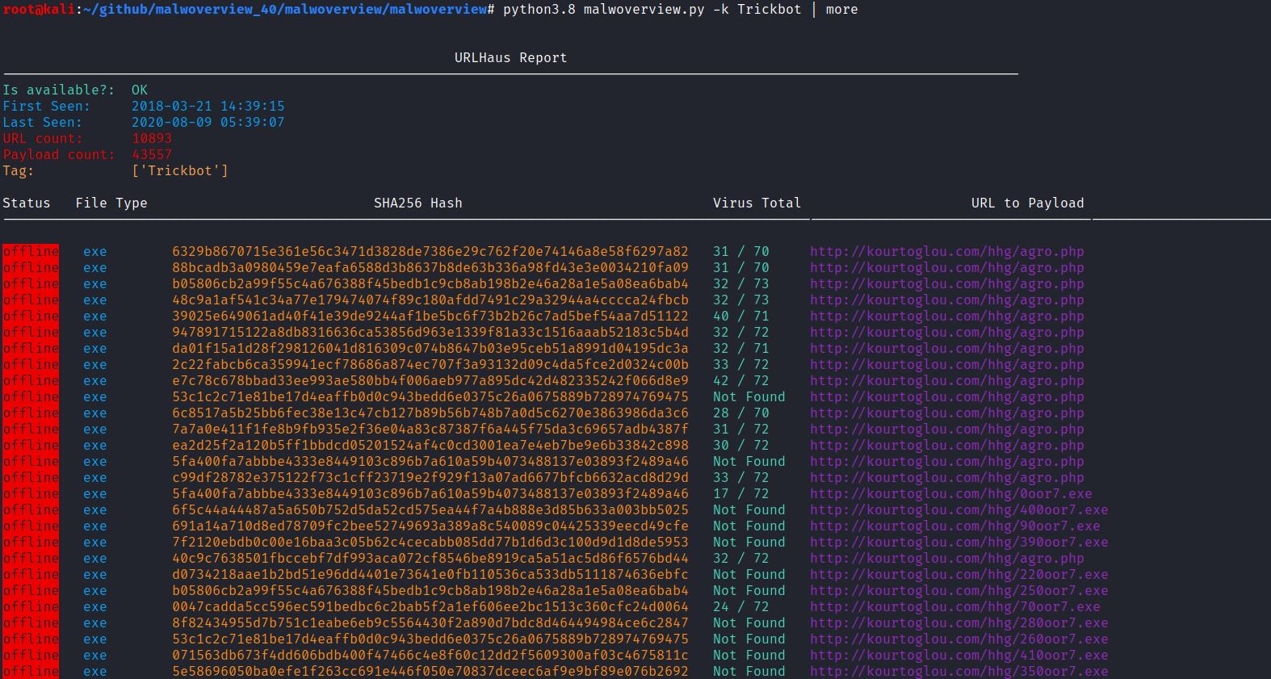Select hash starting with '691a14a710d8ed78'
This screenshot has width=1271, height=679.
430,526
